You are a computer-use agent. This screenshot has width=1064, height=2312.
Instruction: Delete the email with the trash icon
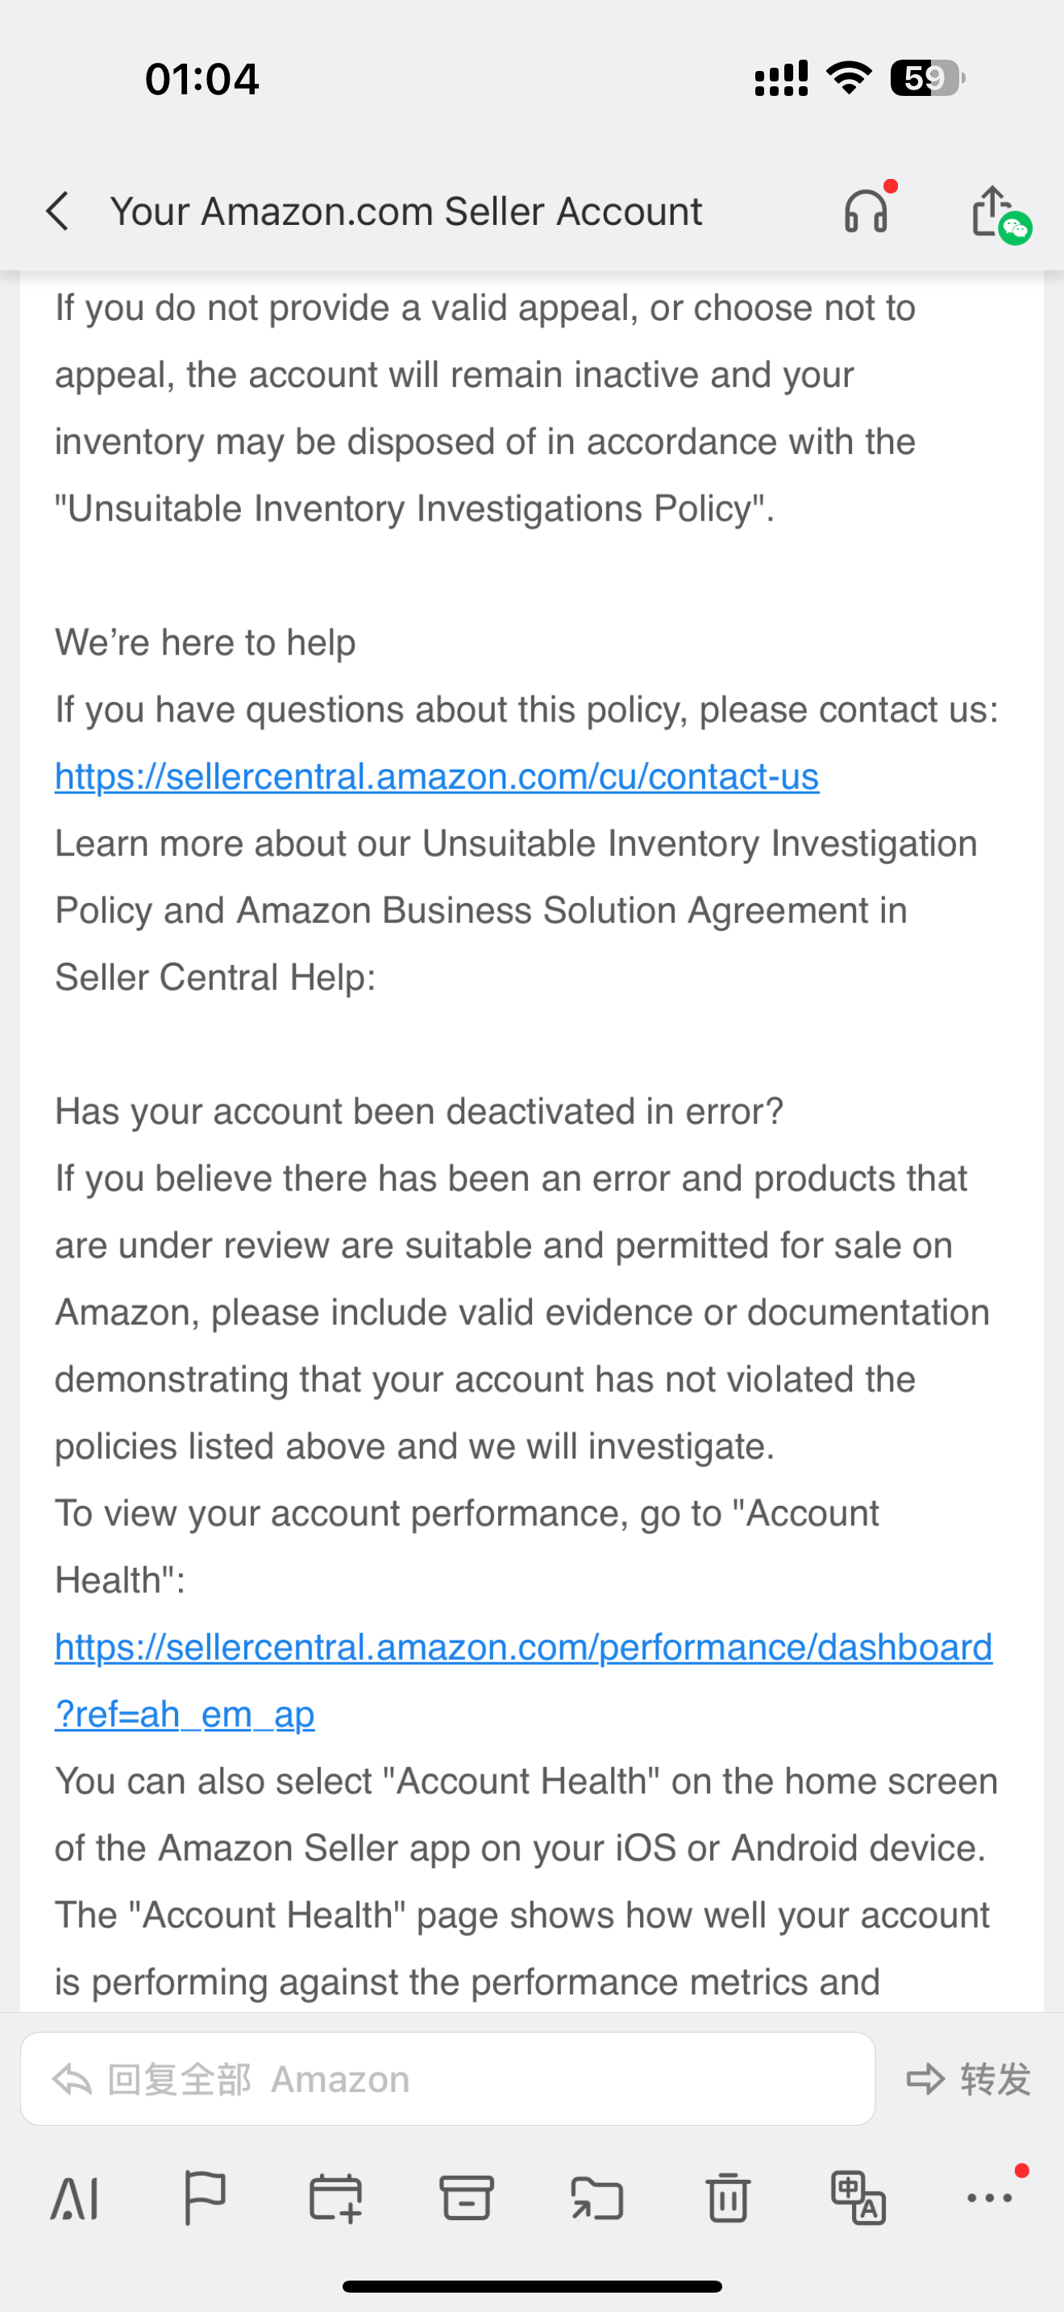(x=728, y=2197)
